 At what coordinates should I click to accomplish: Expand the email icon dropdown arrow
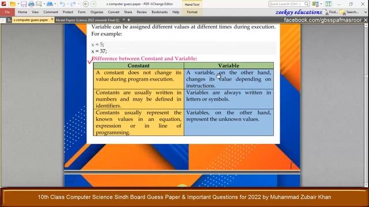44,4
